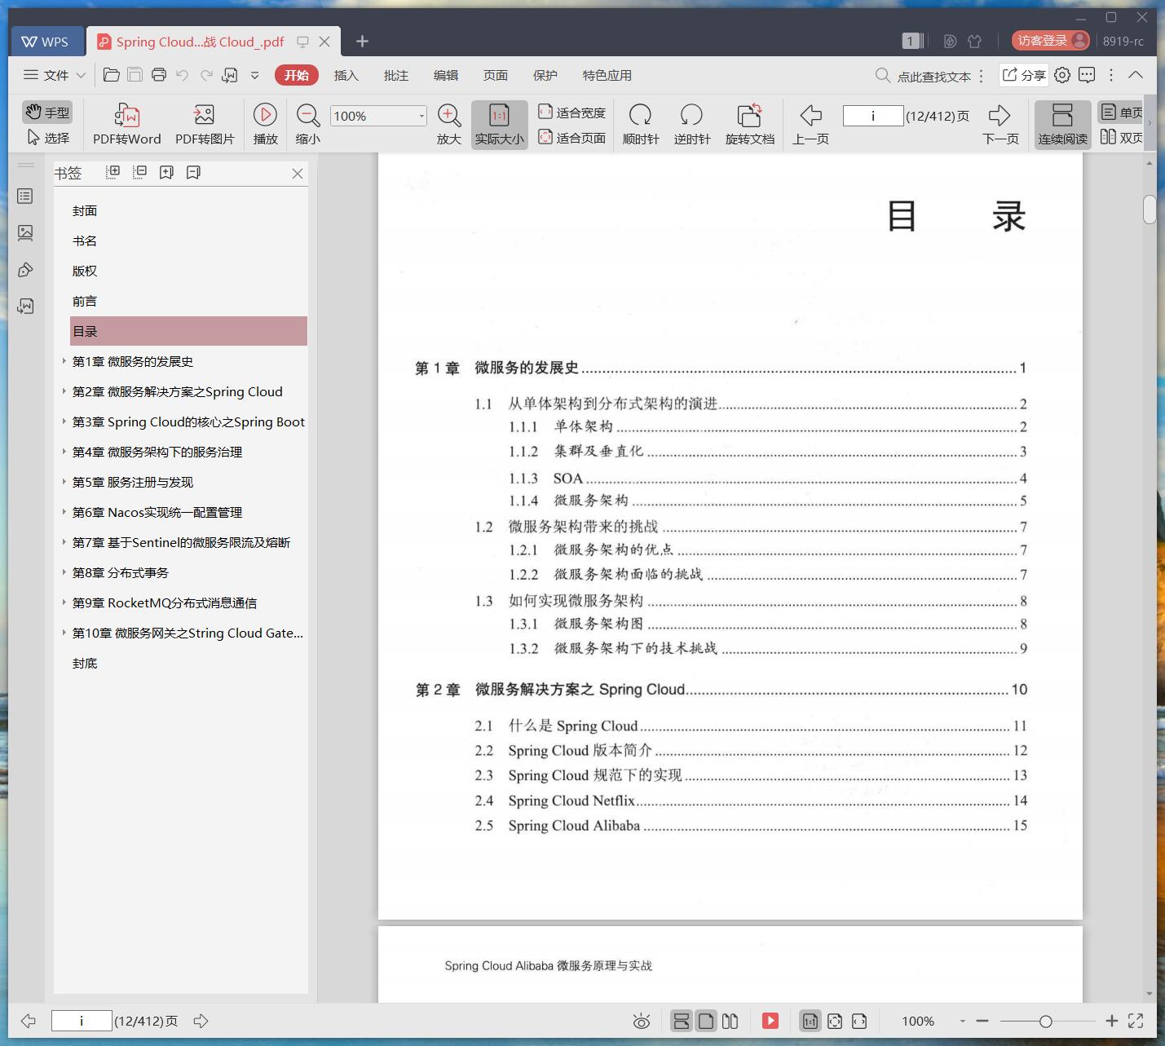Go to previous page via toolbar arrow
This screenshot has height=1046, width=1165.
point(810,124)
